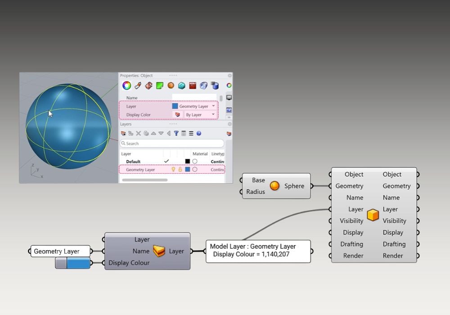450x315 pixels.
Task: Click the Radius input on Sphere component
Action: pyautogui.click(x=256, y=192)
